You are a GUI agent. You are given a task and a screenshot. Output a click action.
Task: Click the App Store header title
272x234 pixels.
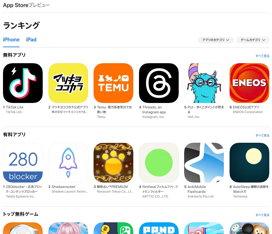click(x=16, y=5)
